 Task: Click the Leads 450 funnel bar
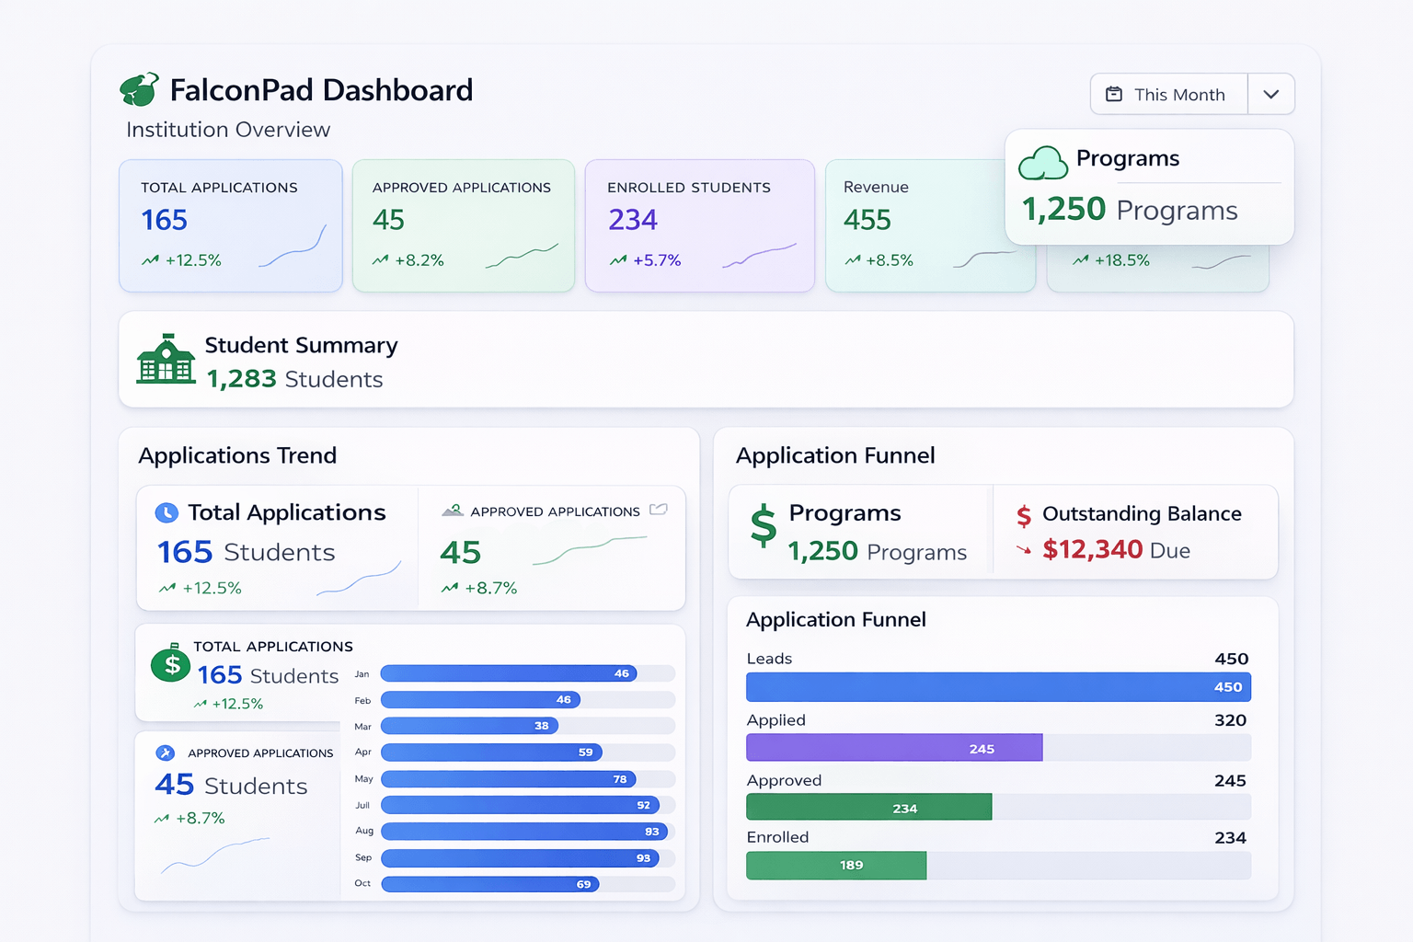[x=998, y=687]
